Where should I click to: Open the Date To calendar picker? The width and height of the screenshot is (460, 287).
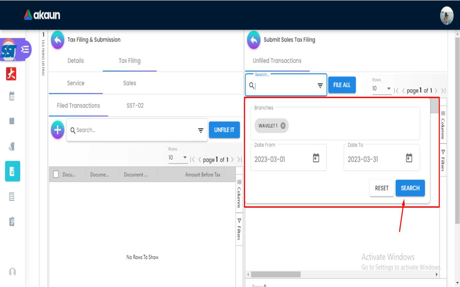tap(409, 158)
